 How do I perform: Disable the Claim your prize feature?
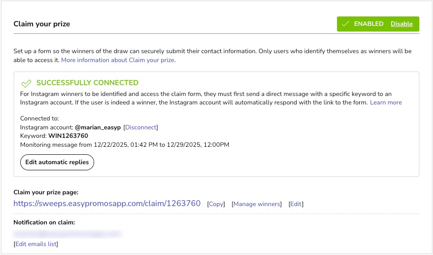point(401,24)
